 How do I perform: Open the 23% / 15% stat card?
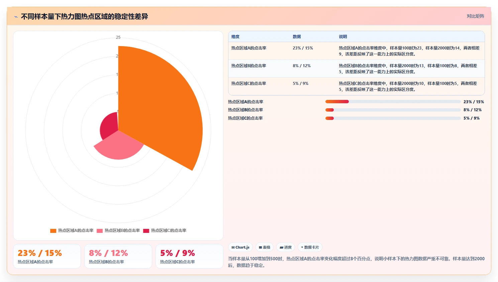pos(47,256)
